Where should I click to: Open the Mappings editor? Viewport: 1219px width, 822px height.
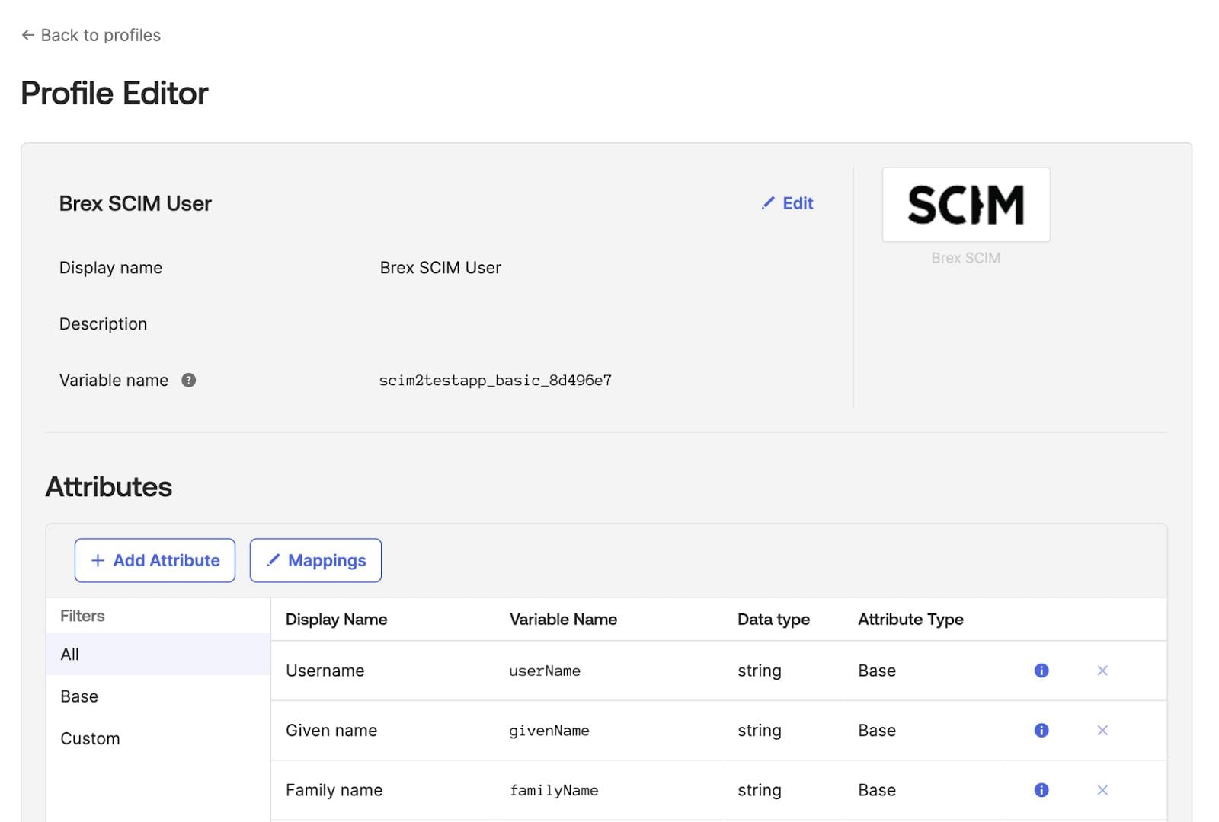315,560
